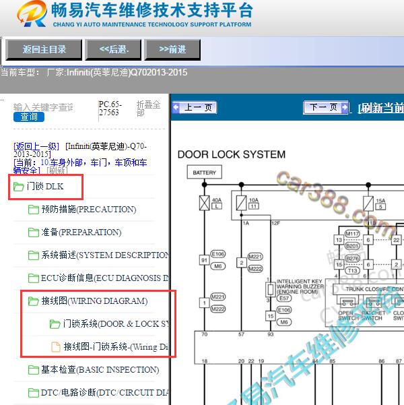Image resolution: width=404 pixels, height=405 pixels.
Task: Click the E57 connector label
Action: click(284, 299)
